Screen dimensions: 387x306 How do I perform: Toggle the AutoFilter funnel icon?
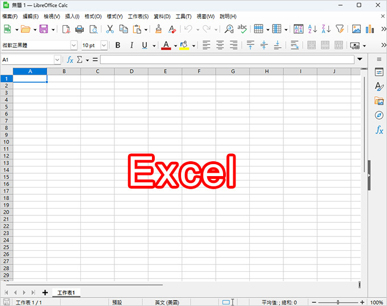(340, 29)
